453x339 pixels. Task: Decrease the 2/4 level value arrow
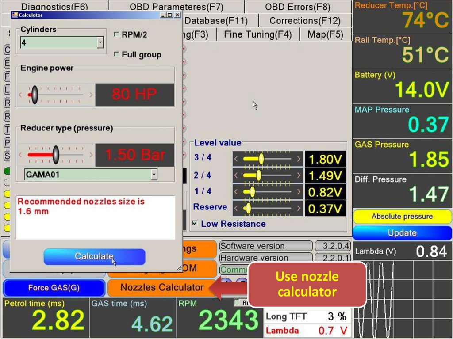coord(236,175)
